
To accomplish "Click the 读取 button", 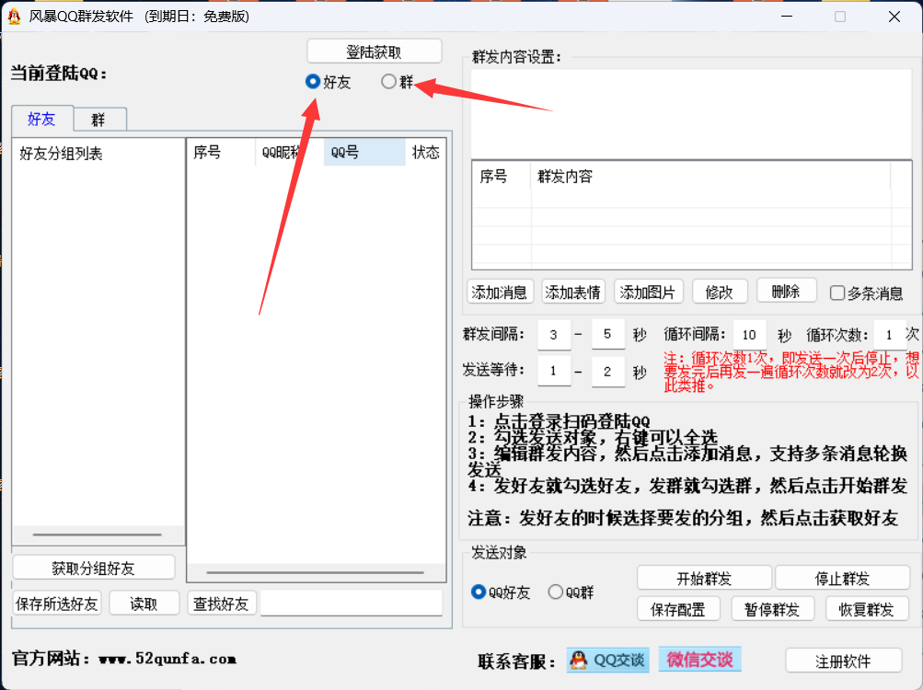I will [144, 604].
